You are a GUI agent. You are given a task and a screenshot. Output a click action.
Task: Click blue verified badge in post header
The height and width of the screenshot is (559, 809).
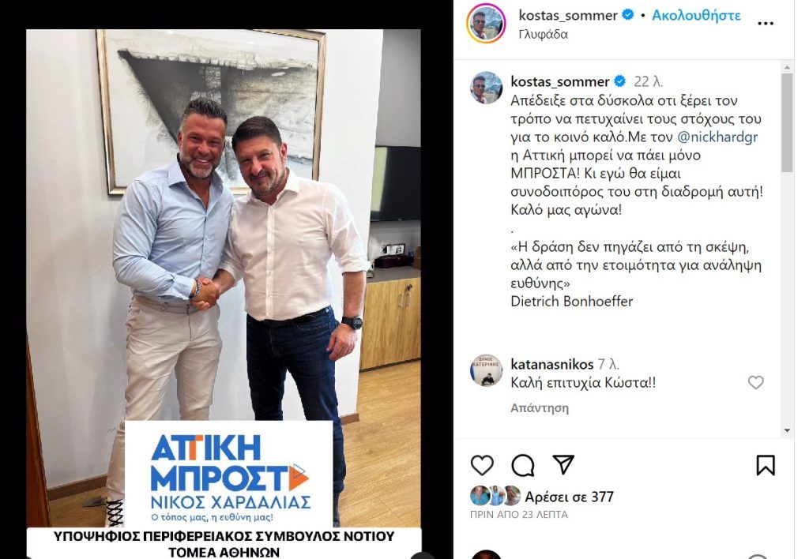pos(628,15)
